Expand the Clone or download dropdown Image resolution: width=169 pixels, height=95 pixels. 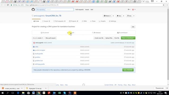(x=128, y=38)
